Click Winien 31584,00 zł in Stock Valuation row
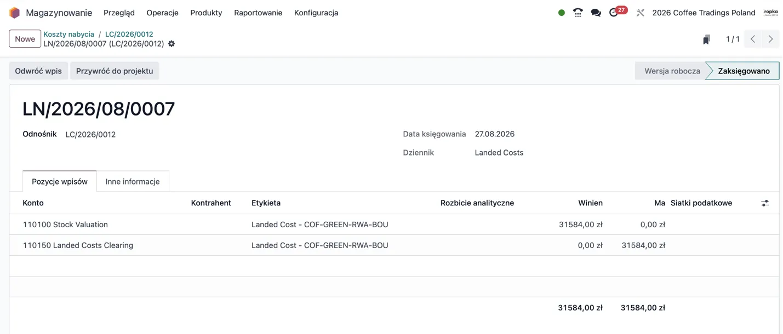The image size is (783, 334). 581,224
